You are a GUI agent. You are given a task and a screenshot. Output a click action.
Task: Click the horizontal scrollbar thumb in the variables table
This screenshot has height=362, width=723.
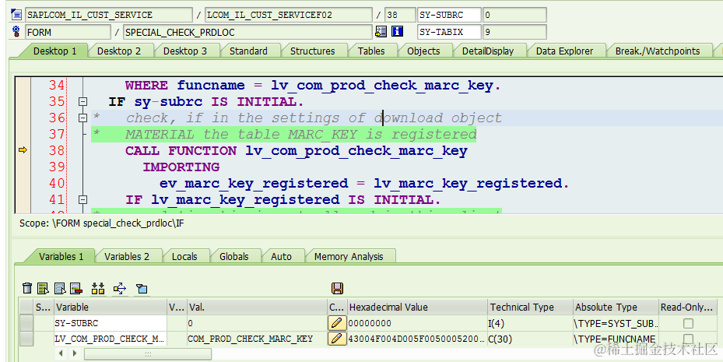point(148,353)
